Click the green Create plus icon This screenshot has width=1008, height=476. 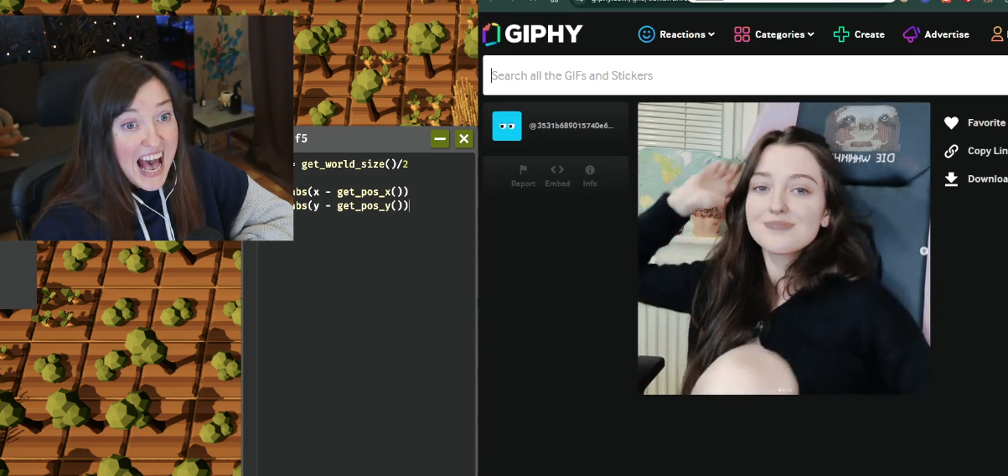(841, 34)
